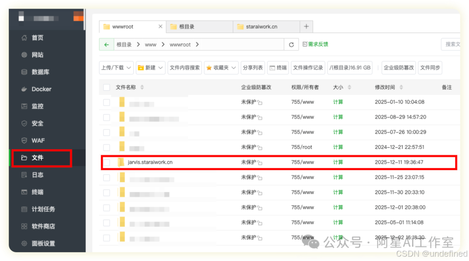Click the folder icon of jarvis.staraiwork.cn

[121, 162]
